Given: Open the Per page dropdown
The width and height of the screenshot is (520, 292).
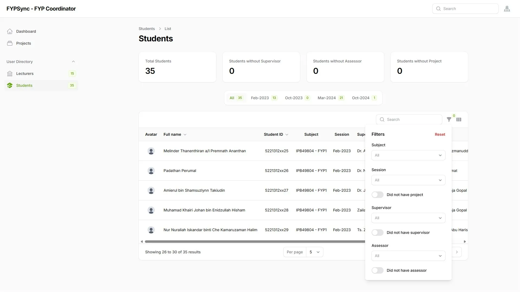Looking at the screenshot, I should [x=314, y=252].
